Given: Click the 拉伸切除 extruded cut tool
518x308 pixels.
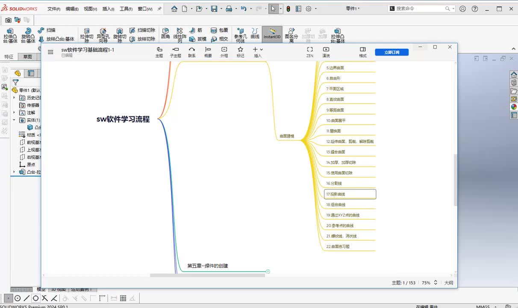Looking at the screenshot, I should point(87,35).
